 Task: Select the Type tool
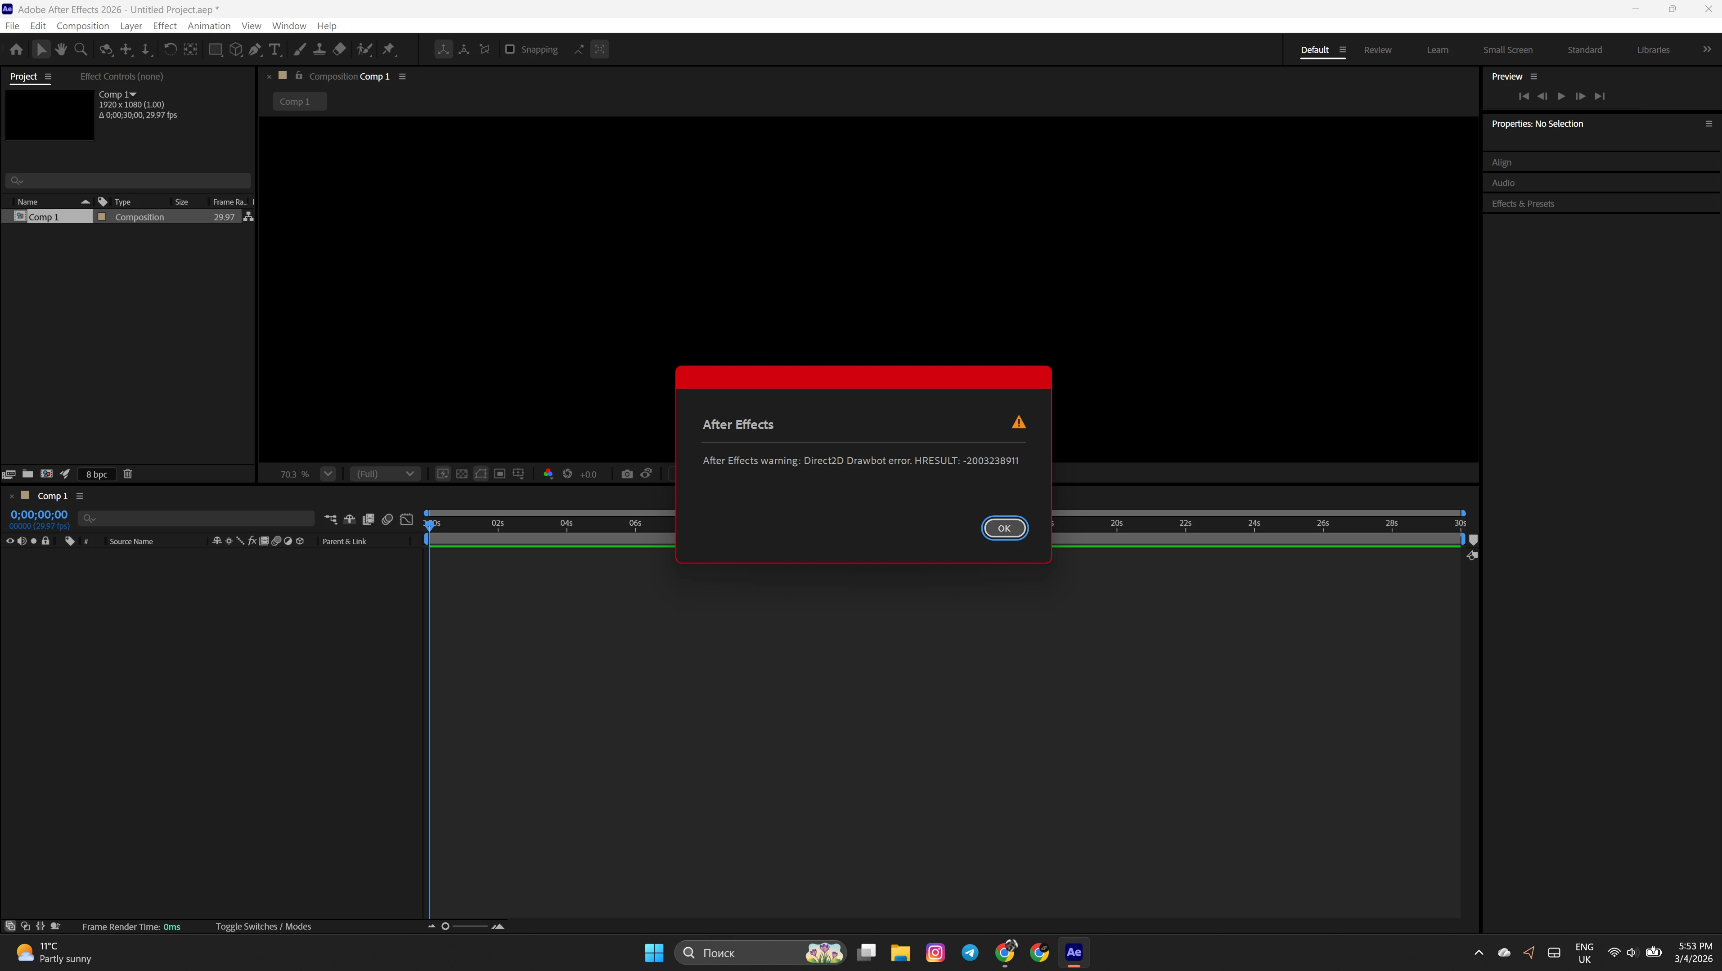[x=274, y=49]
